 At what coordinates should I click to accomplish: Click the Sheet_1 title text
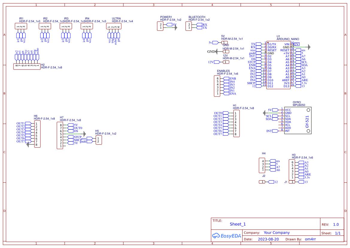[x=238, y=224]
